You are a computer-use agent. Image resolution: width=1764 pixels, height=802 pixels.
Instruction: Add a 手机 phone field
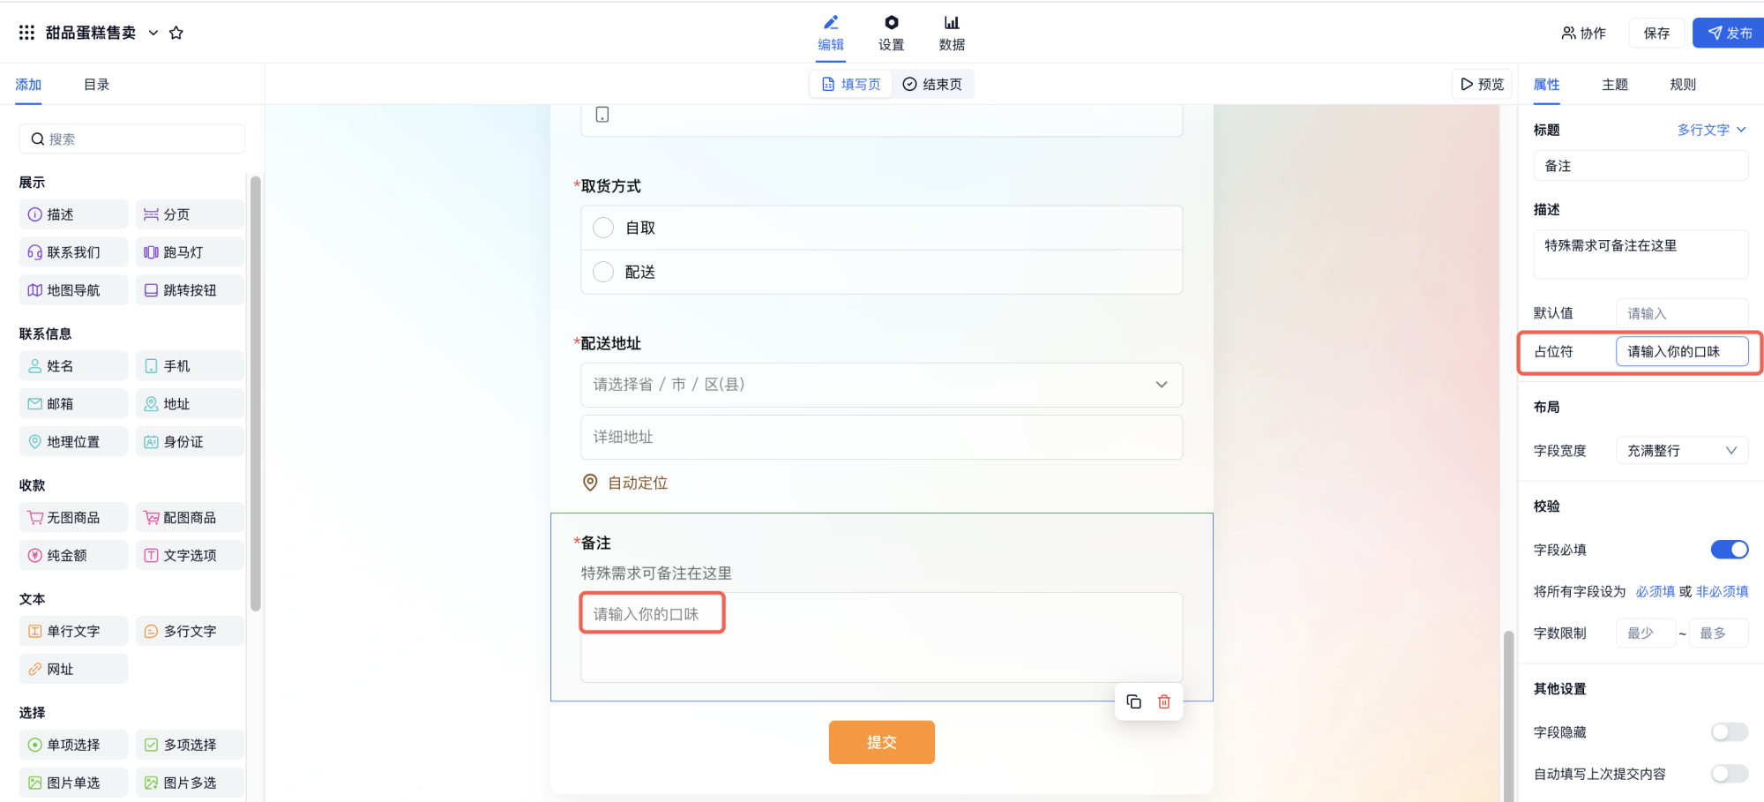tap(190, 366)
